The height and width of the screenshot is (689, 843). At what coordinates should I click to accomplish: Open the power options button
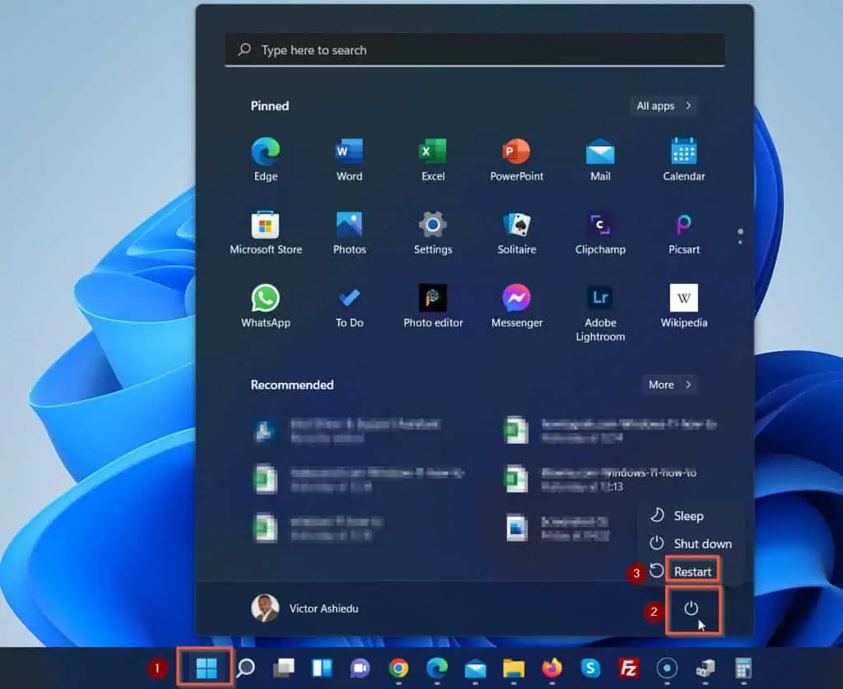coord(692,609)
